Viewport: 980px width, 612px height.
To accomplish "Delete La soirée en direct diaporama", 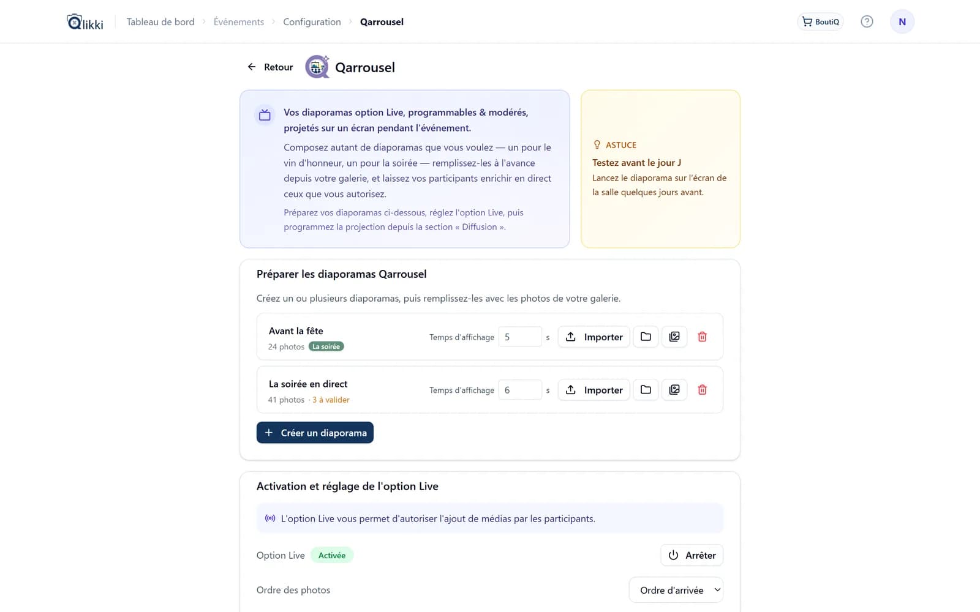I will coord(703,390).
